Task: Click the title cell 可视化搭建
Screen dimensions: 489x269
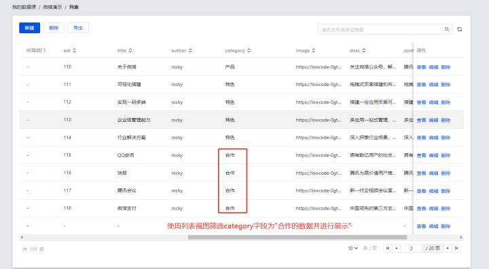Action: coord(129,84)
